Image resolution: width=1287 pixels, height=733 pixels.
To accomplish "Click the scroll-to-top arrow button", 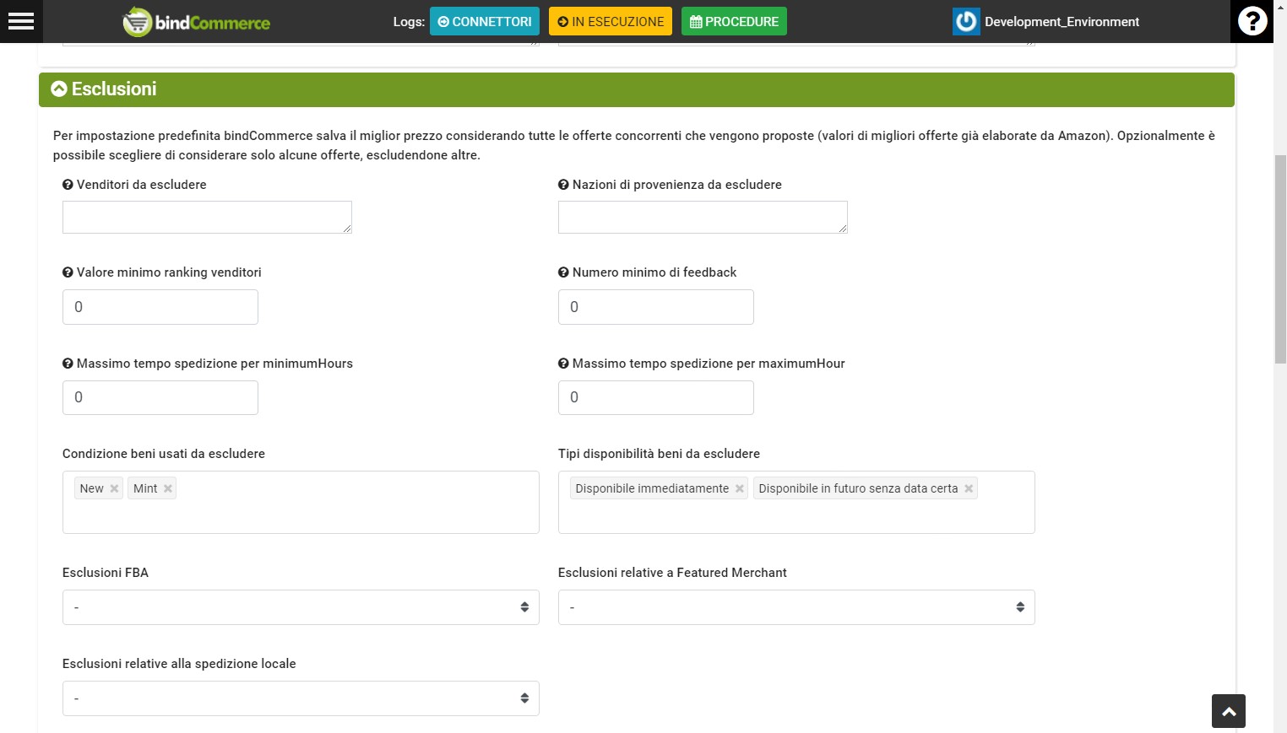I will point(1228,711).
